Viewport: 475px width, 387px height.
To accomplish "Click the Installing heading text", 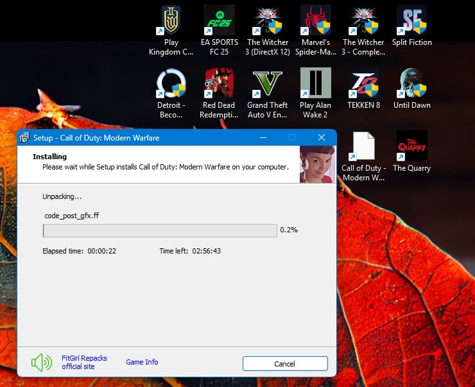I will 49,157.
